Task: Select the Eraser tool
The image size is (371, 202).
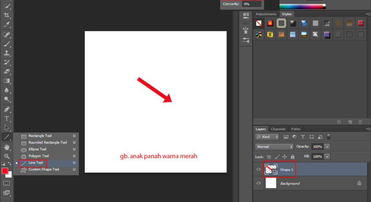Action: (x=7, y=72)
